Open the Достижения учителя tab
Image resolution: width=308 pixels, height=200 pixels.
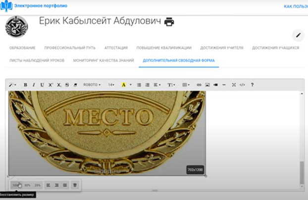coord(221,48)
